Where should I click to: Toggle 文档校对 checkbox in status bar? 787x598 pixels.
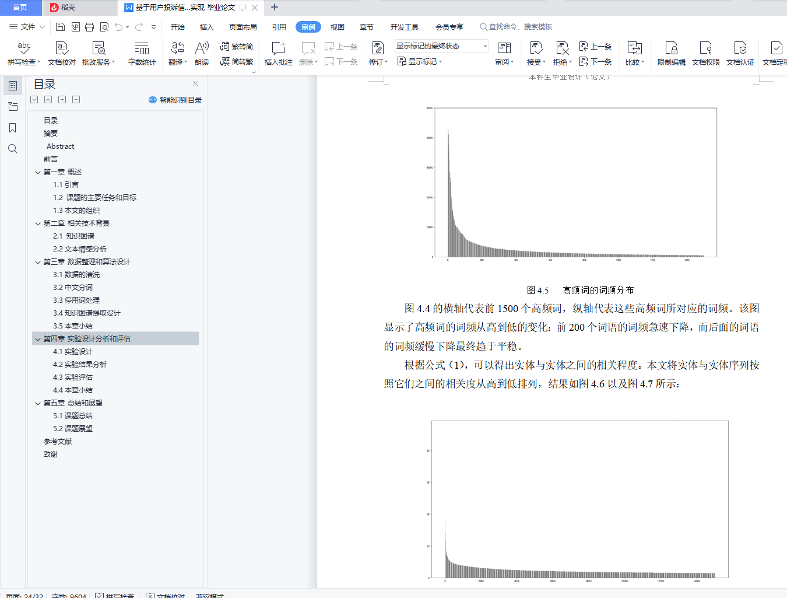(x=150, y=596)
